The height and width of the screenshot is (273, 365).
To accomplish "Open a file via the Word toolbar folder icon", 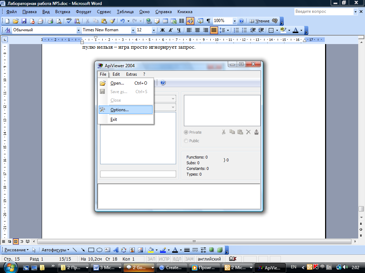I will [15, 21].
